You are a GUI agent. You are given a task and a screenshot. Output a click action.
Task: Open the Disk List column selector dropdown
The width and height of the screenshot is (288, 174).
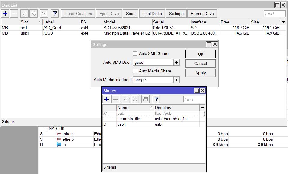tap(283, 22)
